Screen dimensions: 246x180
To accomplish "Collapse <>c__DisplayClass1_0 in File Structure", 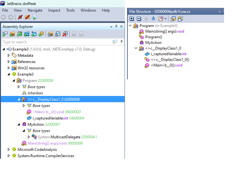I will [136, 48].
